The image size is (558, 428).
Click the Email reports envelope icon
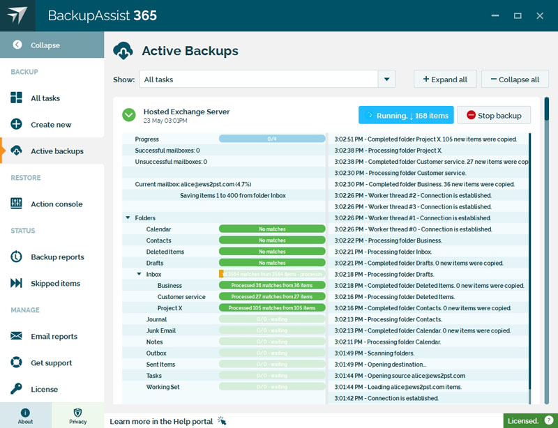click(x=16, y=336)
